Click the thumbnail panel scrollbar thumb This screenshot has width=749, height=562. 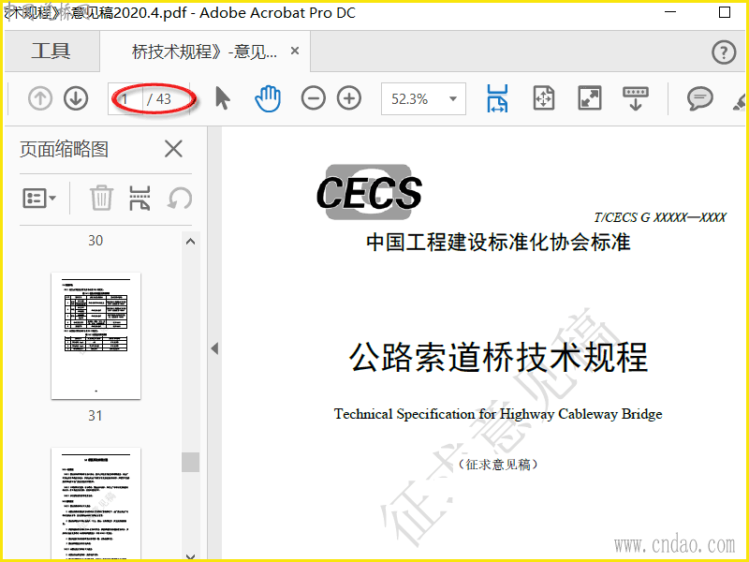click(x=191, y=462)
